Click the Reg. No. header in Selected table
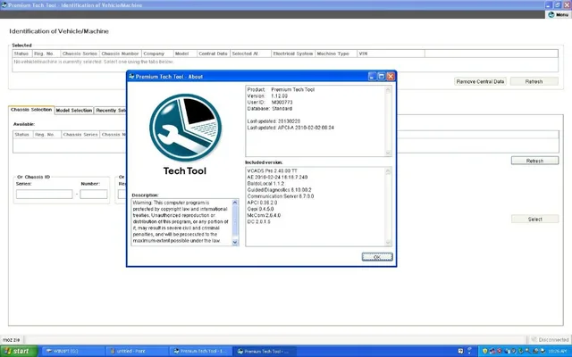 46,54
